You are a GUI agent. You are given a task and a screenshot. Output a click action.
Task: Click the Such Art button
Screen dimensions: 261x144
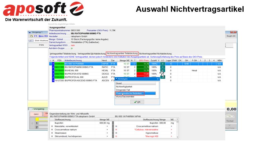[231, 36]
